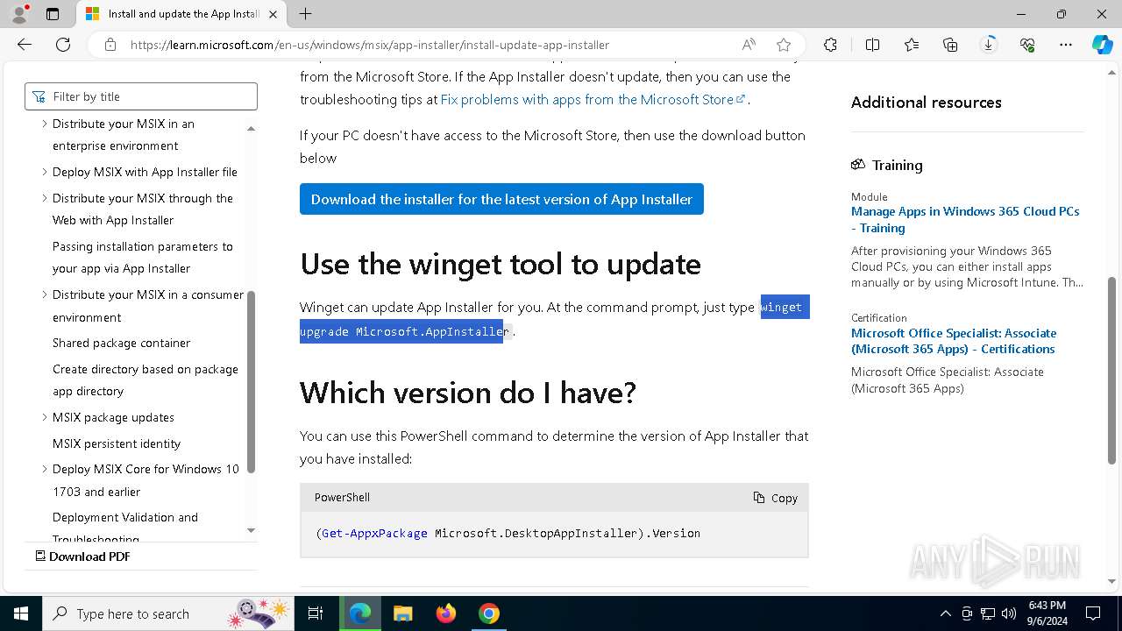
Task: Launch Firefox from the taskbar
Action: [446, 613]
